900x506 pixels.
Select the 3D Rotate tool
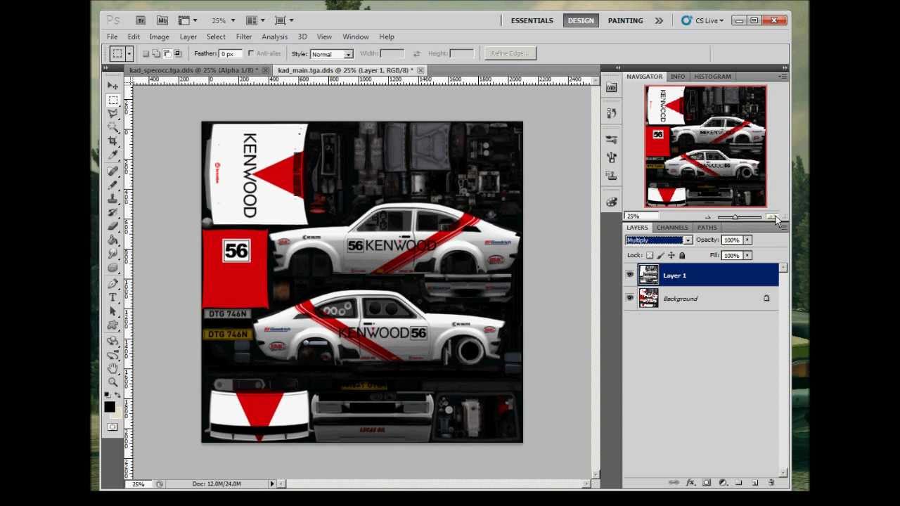click(x=112, y=341)
